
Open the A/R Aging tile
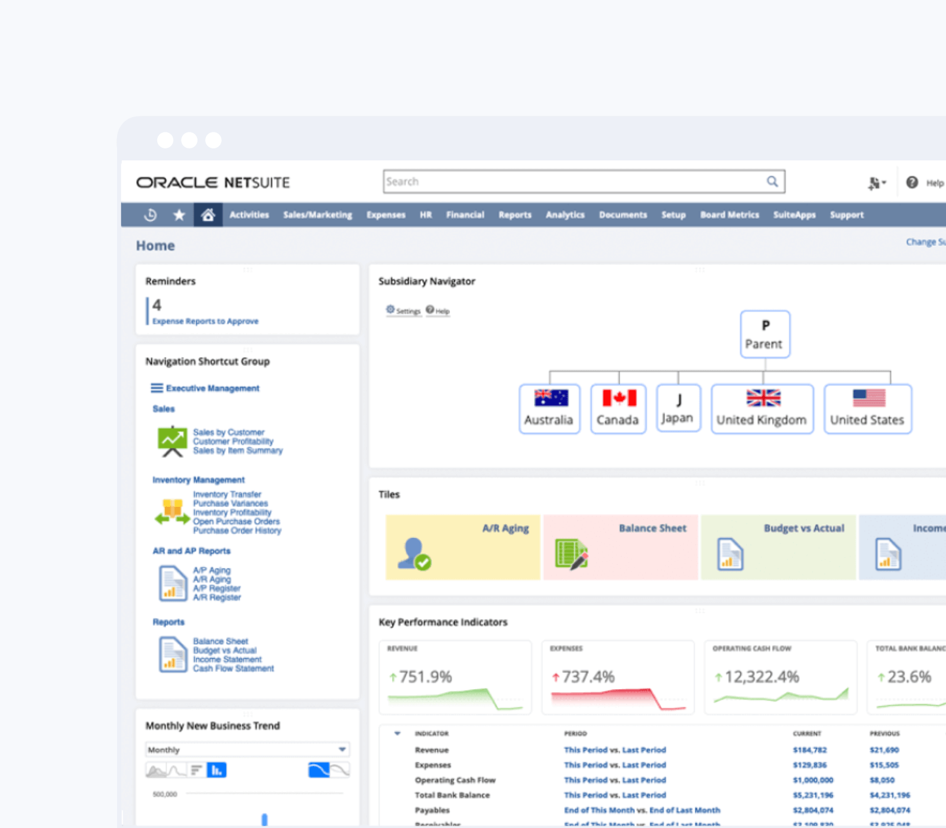463,547
